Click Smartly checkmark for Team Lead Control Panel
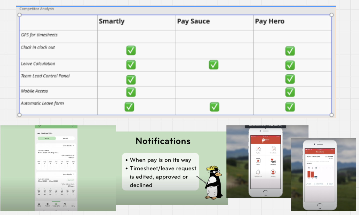The image size is (359, 215). [x=131, y=80]
